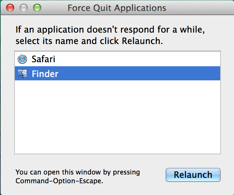Click the bottom empty region of the app list box
Screen dimensions: 234x195
[118, 141]
